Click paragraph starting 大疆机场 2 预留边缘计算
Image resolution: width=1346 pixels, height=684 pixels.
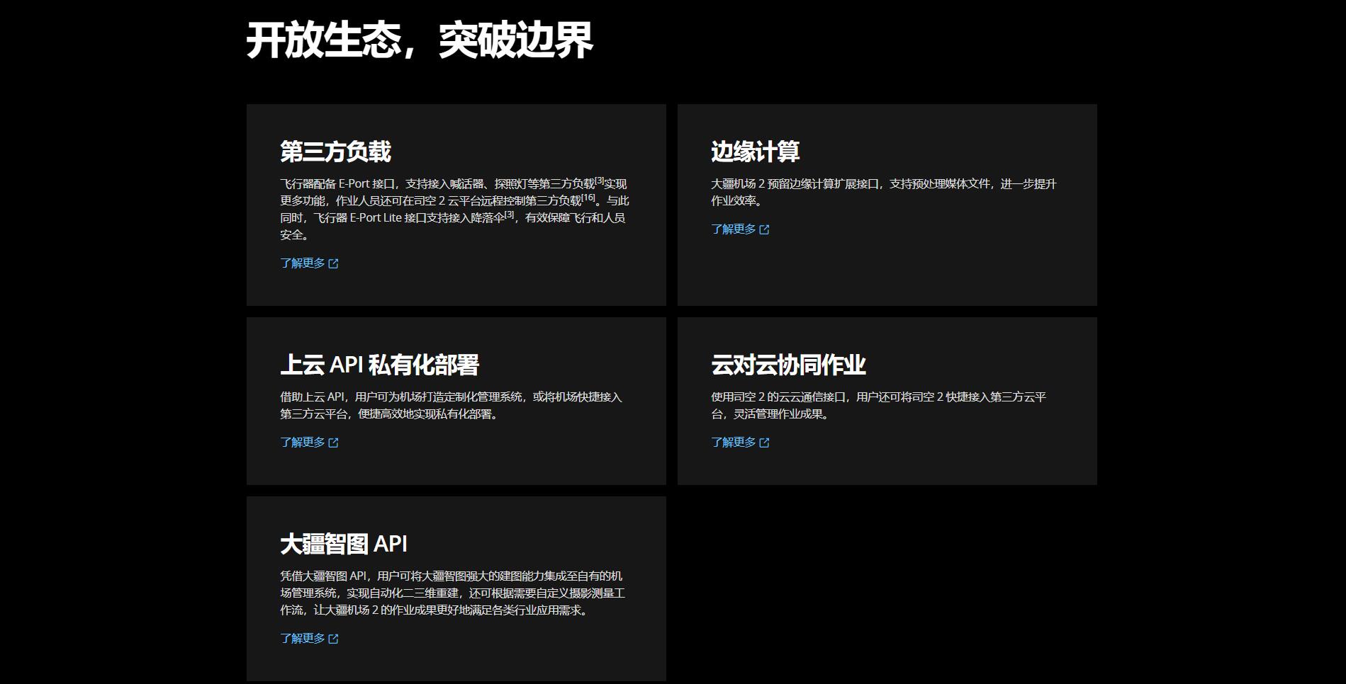pos(884,193)
